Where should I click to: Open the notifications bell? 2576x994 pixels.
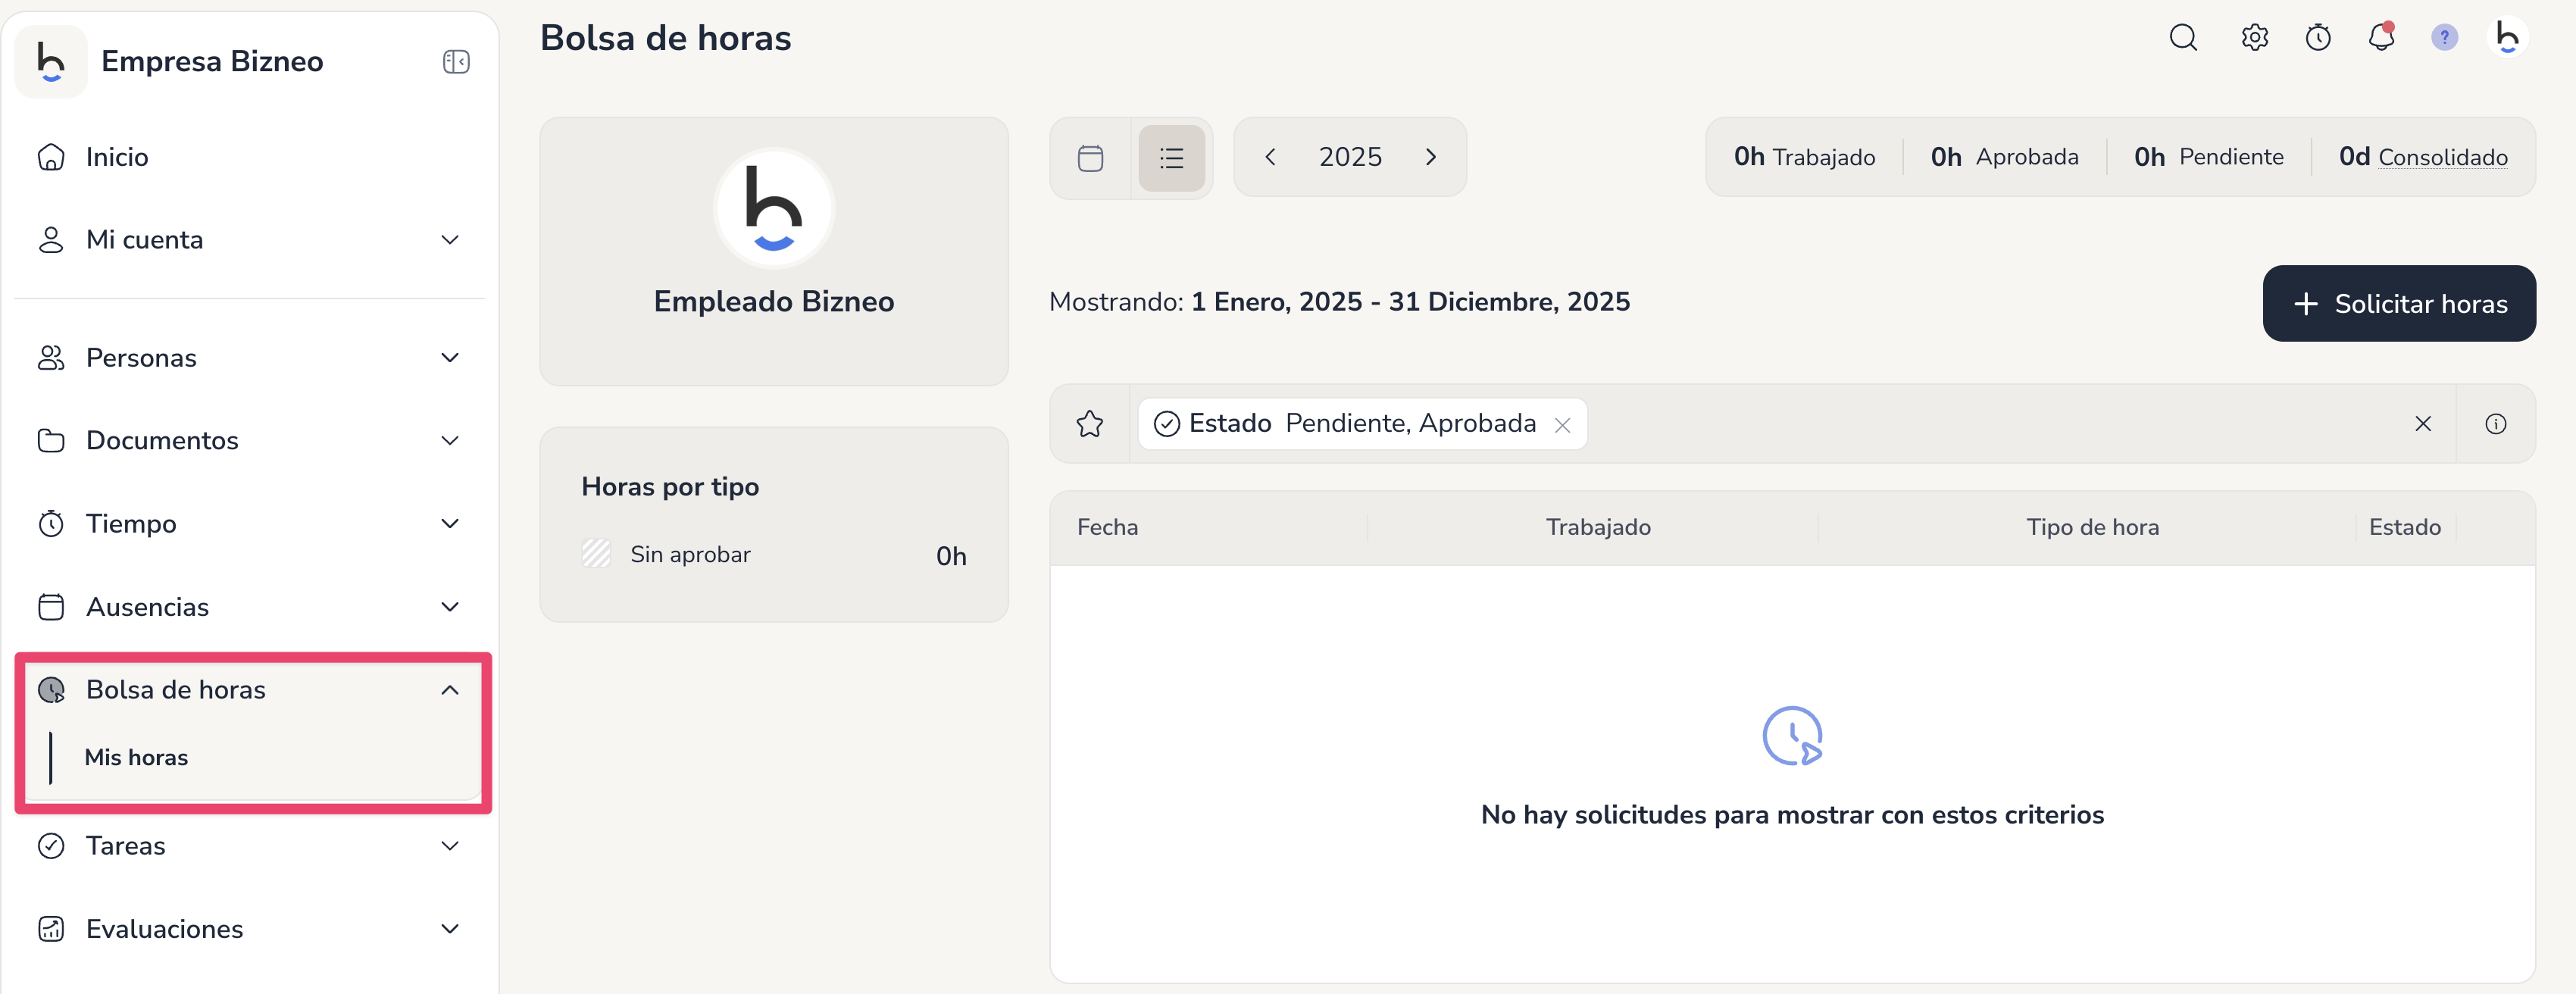click(2381, 38)
